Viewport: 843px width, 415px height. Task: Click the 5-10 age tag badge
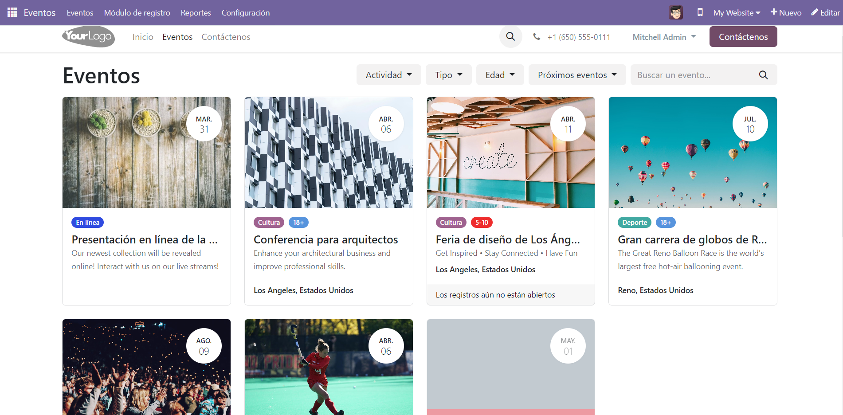tap(482, 223)
